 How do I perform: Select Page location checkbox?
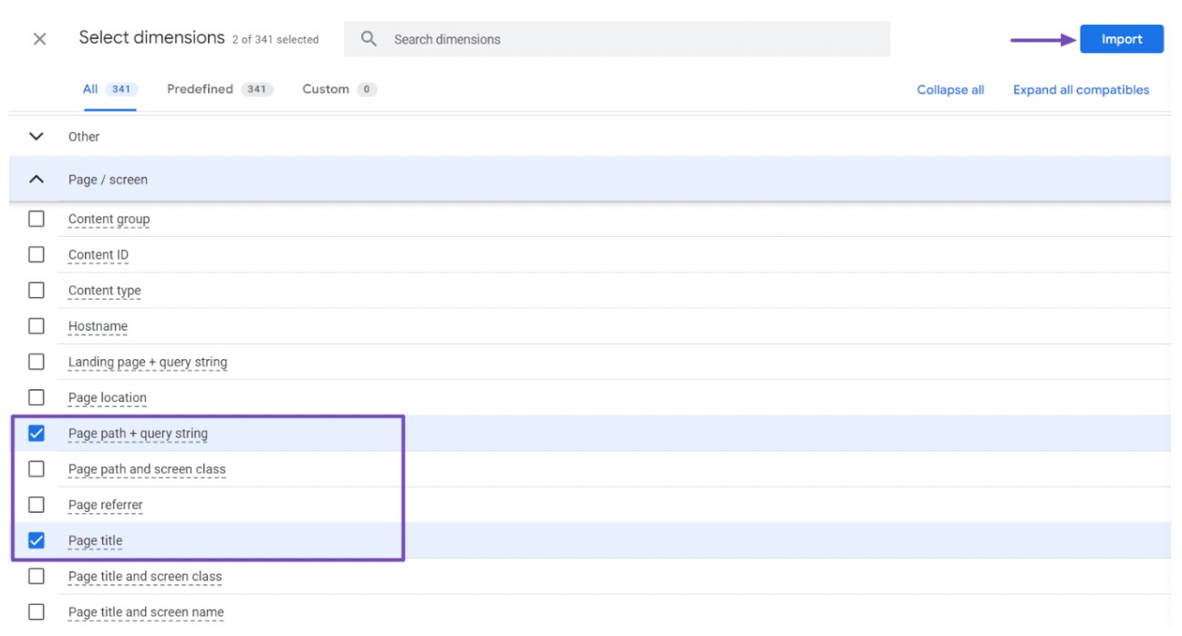(36, 397)
